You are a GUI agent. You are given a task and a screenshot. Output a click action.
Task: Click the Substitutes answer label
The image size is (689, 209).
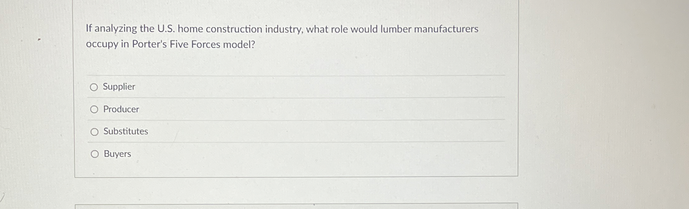[x=126, y=132]
